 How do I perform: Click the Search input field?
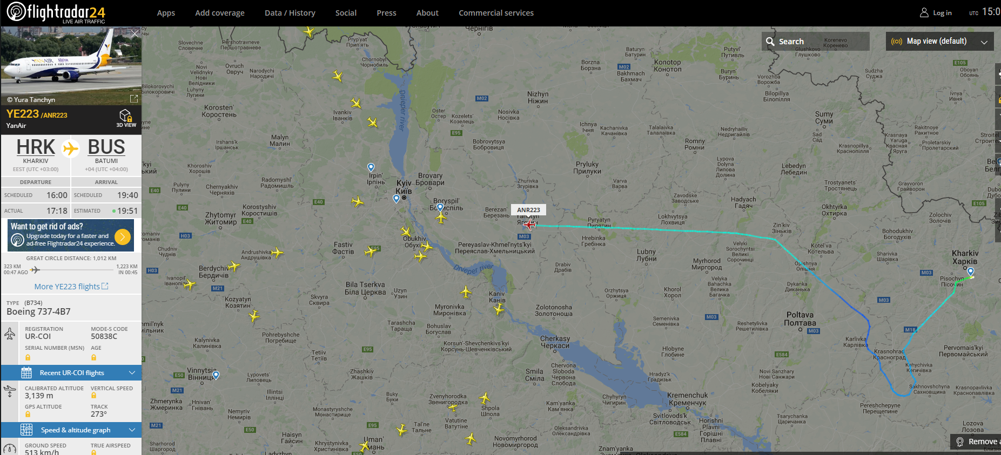point(816,42)
